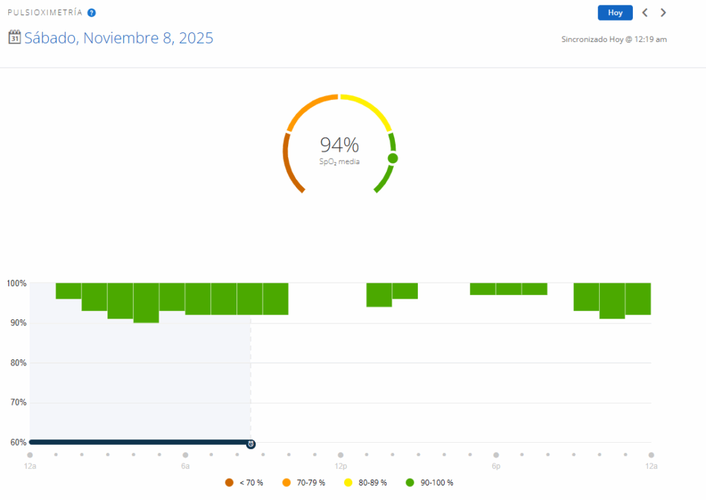This screenshot has width=706, height=500.
Task: Select the lowest green bar reaching 90%
Action: click(146, 303)
